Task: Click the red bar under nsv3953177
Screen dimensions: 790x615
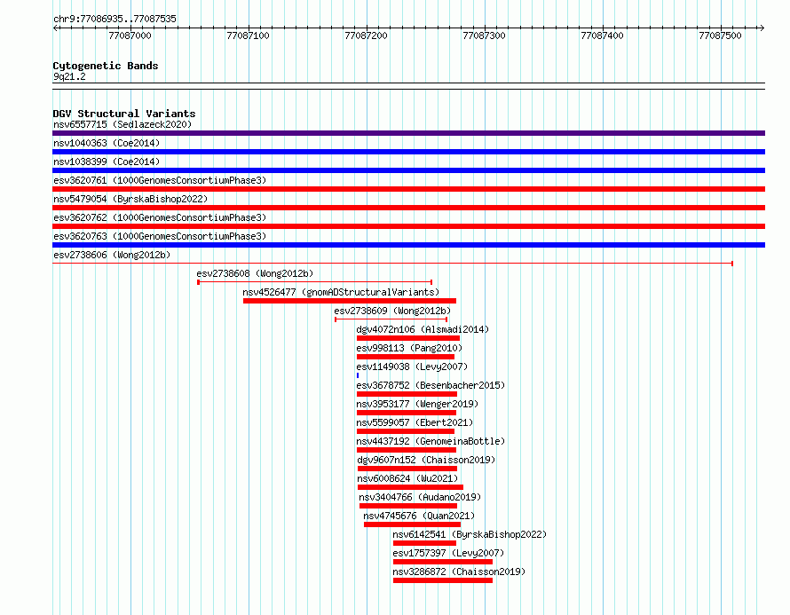Action: [x=407, y=413]
